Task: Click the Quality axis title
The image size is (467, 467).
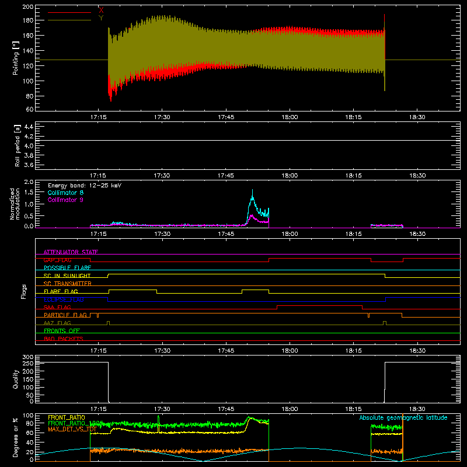Action: tap(16, 379)
